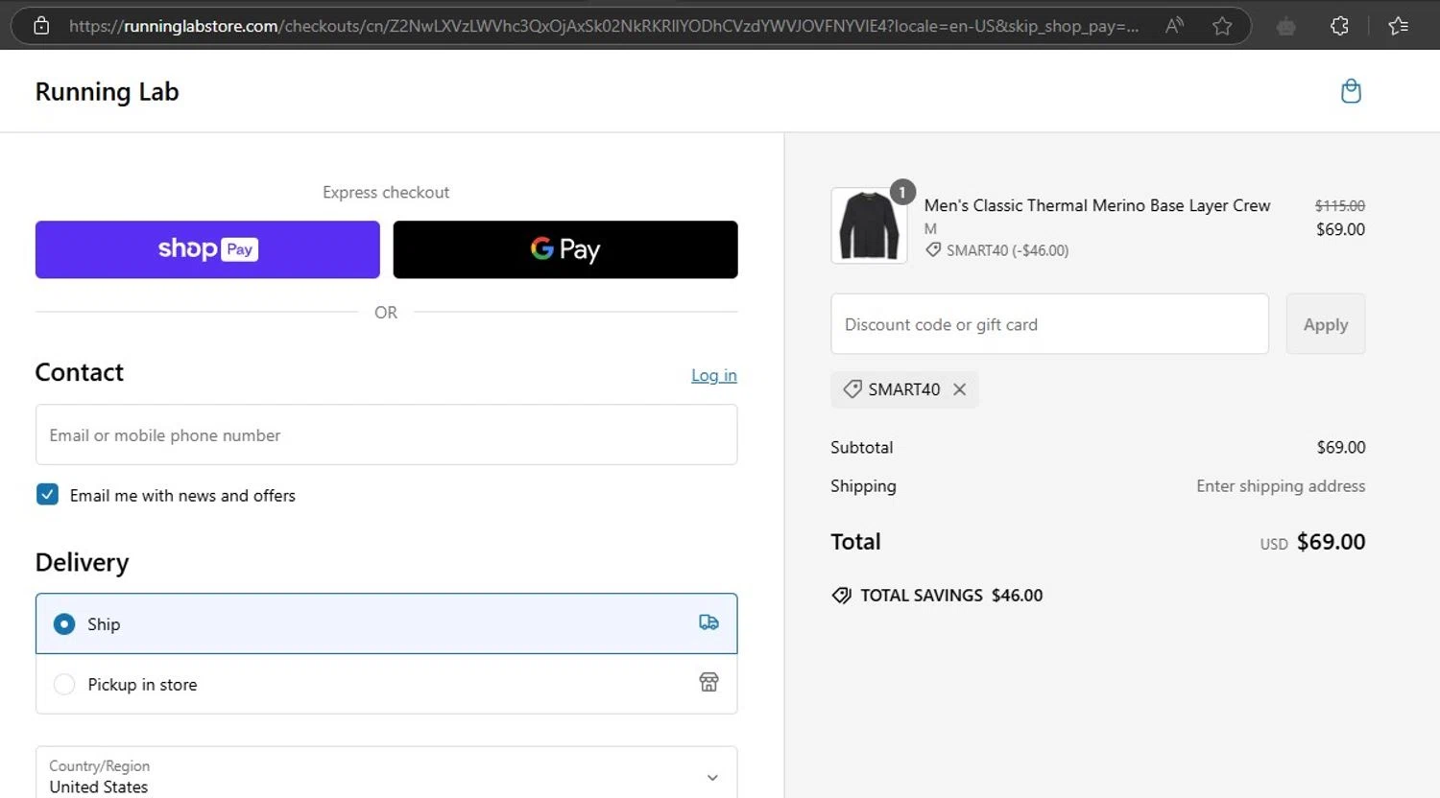Open browser extensions puzzle icon
This screenshot has height=798, width=1440.
point(1340,26)
